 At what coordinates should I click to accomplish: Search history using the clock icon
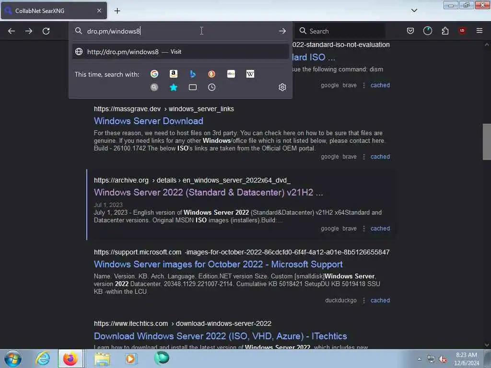point(211,87)
